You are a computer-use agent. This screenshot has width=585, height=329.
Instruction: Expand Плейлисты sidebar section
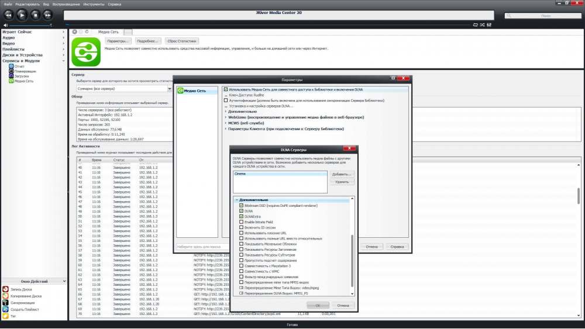click(x=63, y=49)
